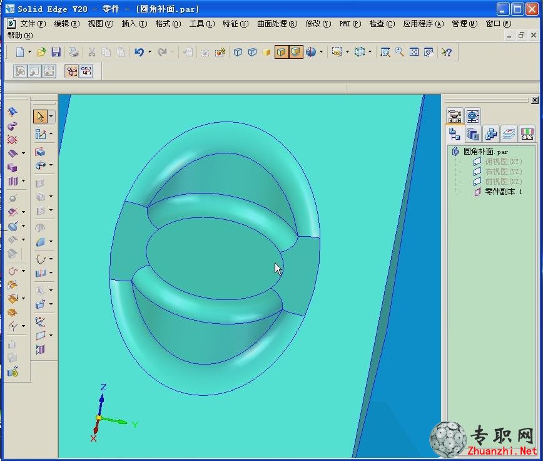This screenshot has width=543, height=461.
Task: Click the Revolved protrusion icon
Action: [x=40, y=166]
